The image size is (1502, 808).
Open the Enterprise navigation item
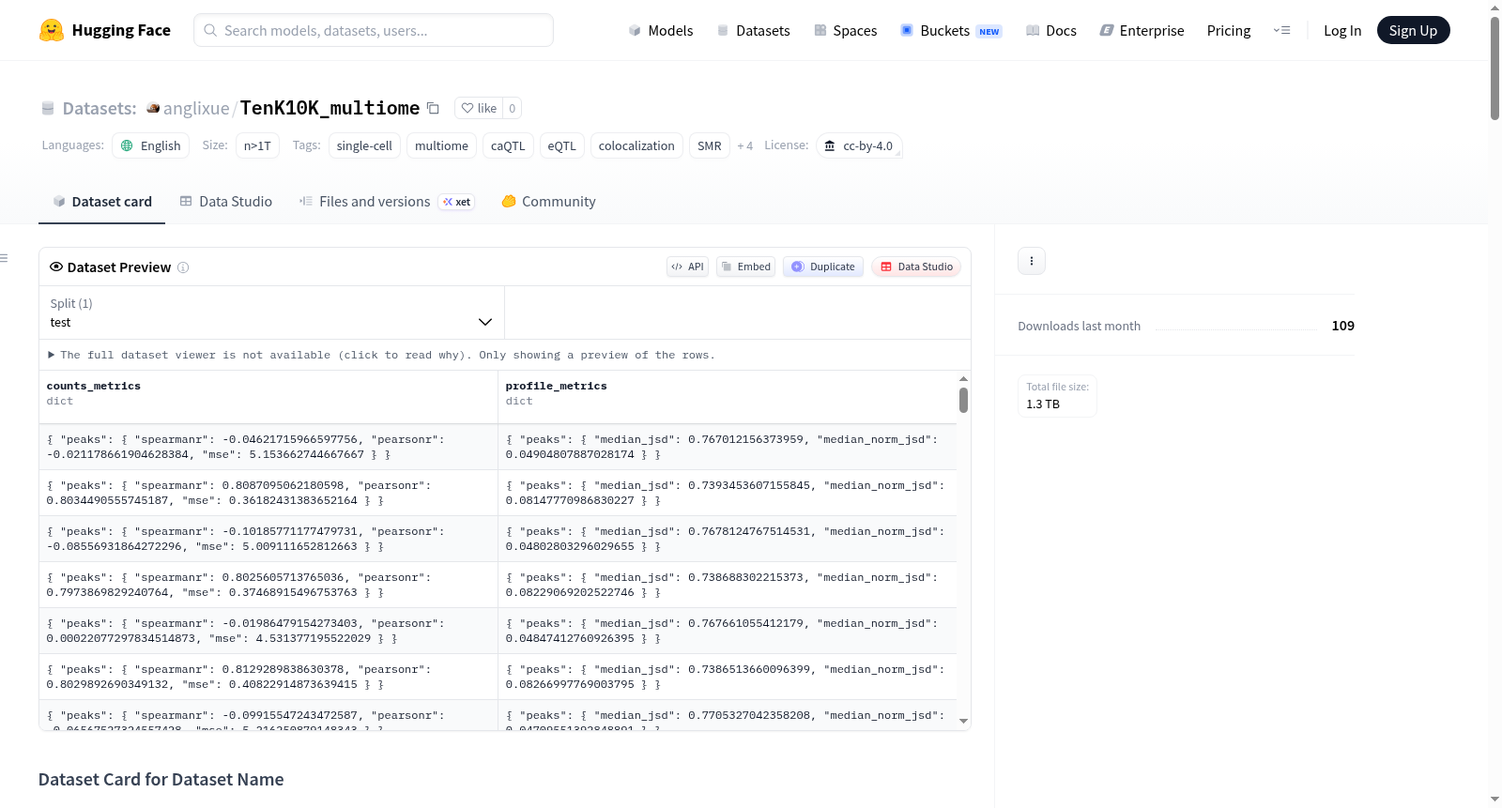point(1142,30)
